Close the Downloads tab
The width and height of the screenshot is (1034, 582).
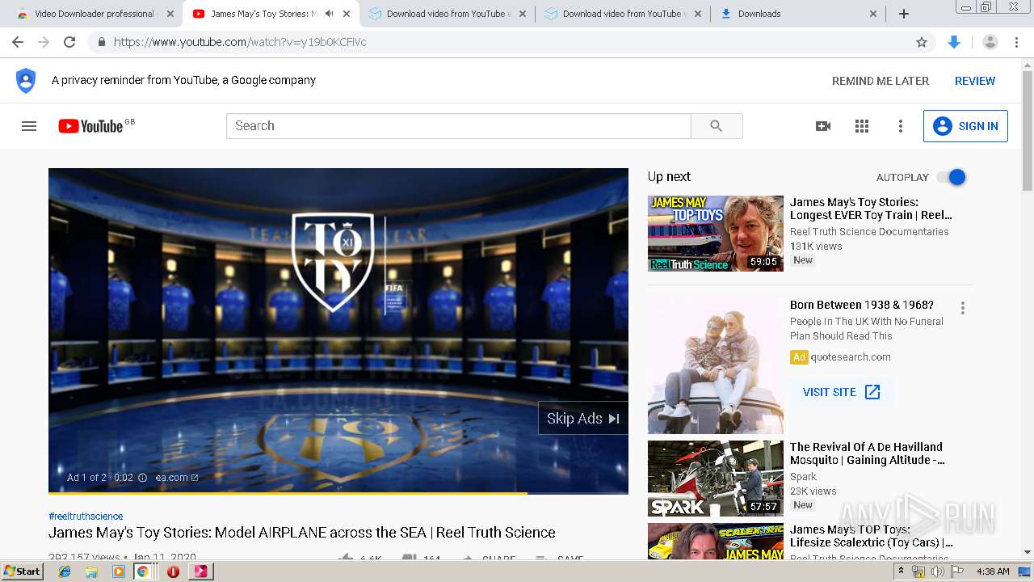pos(873,14)
